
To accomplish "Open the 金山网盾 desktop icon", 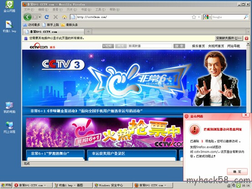I will click(10, 6).
